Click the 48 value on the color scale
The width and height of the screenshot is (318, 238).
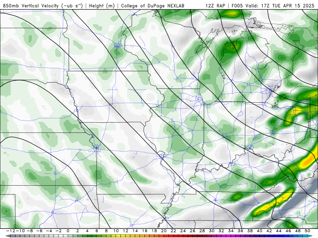(x=298, y=231)
